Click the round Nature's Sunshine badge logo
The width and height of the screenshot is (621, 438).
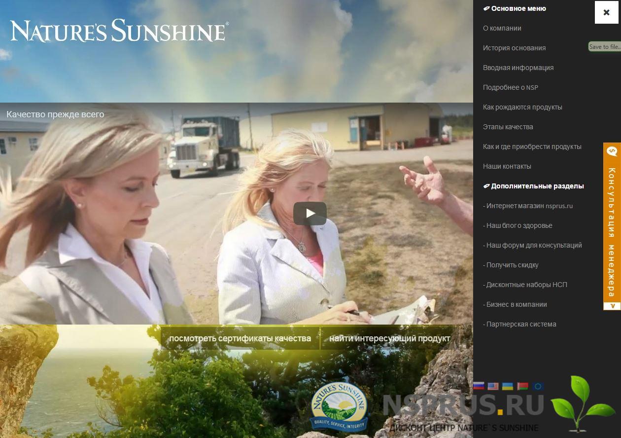click(x=340, y=407)
